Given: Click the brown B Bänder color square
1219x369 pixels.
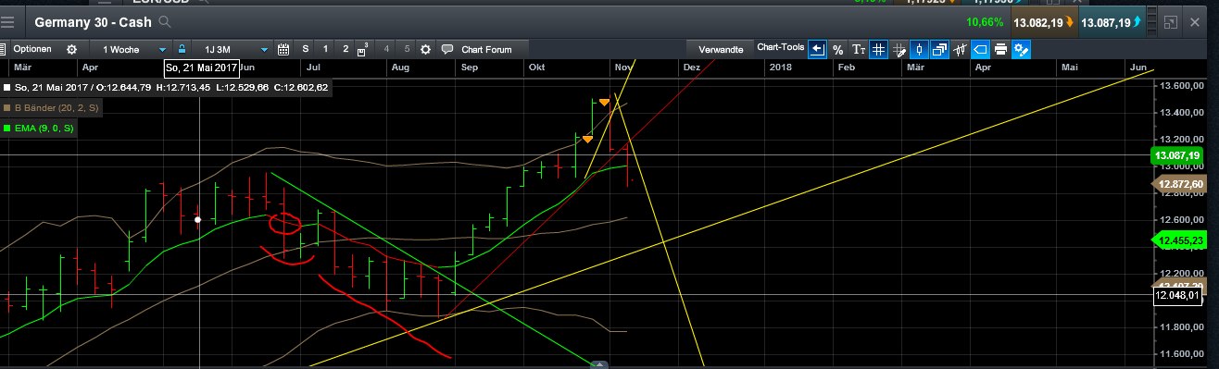Looking at the screenshot, I should point(7,108).
